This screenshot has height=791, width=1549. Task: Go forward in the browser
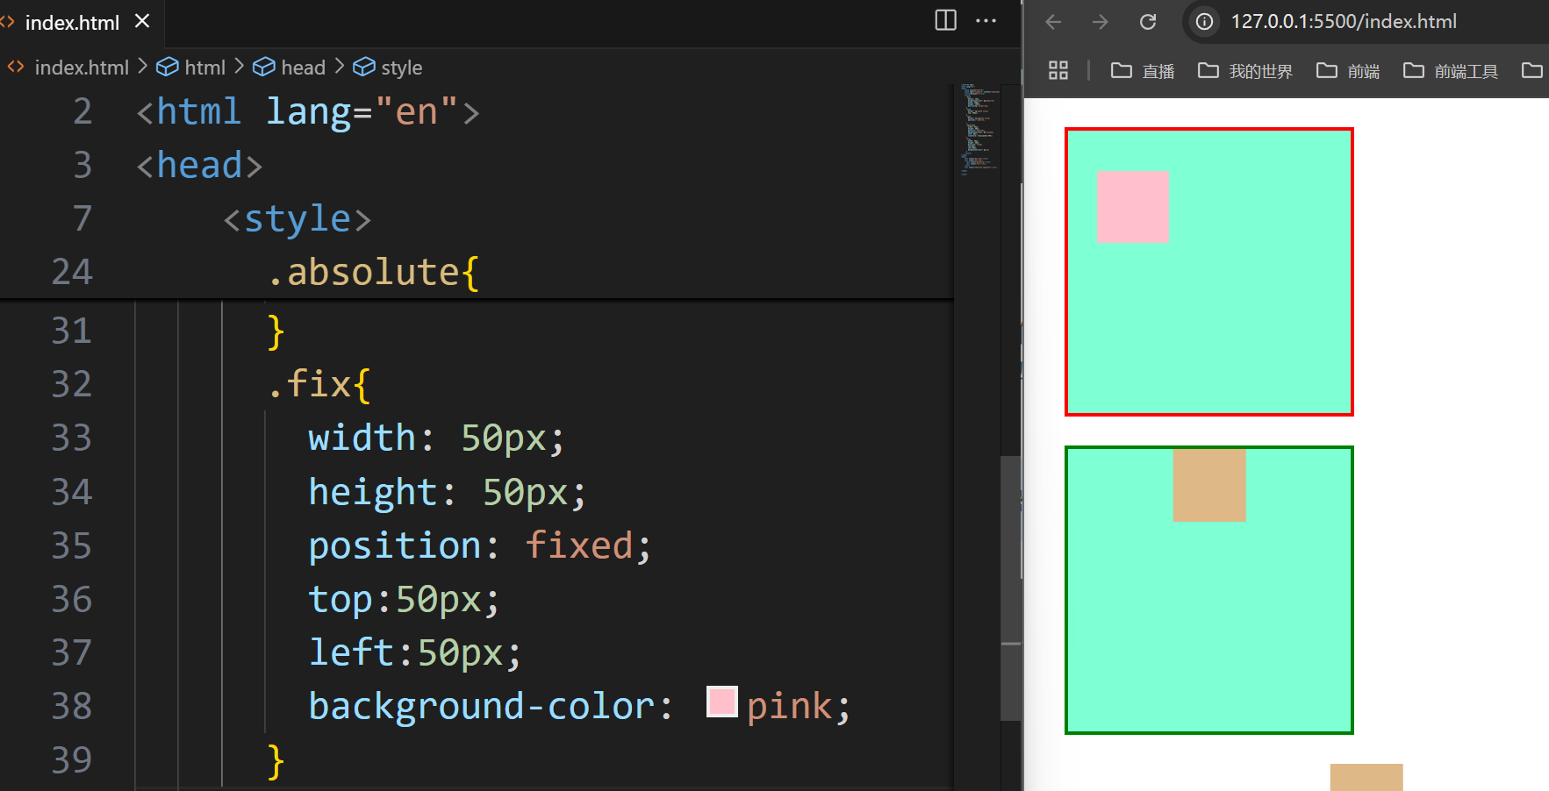[1101, 22]
